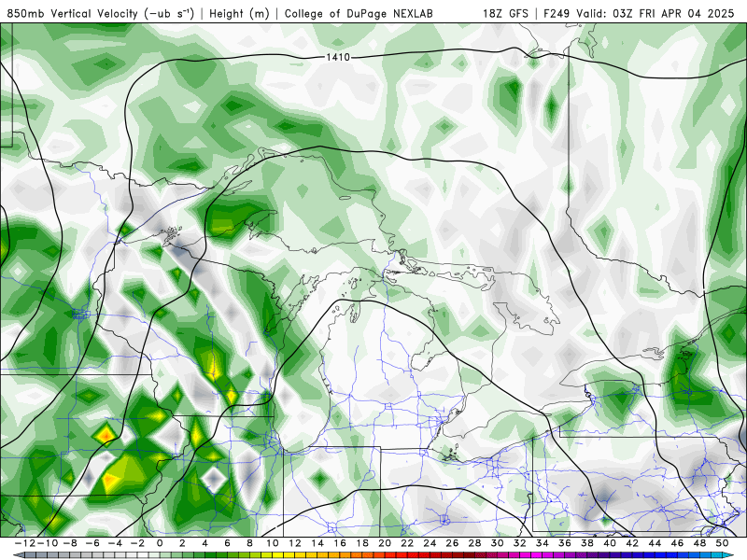
Task: Click "College of DuPage NEXLAB" header text
Action: tap(359, 13)
